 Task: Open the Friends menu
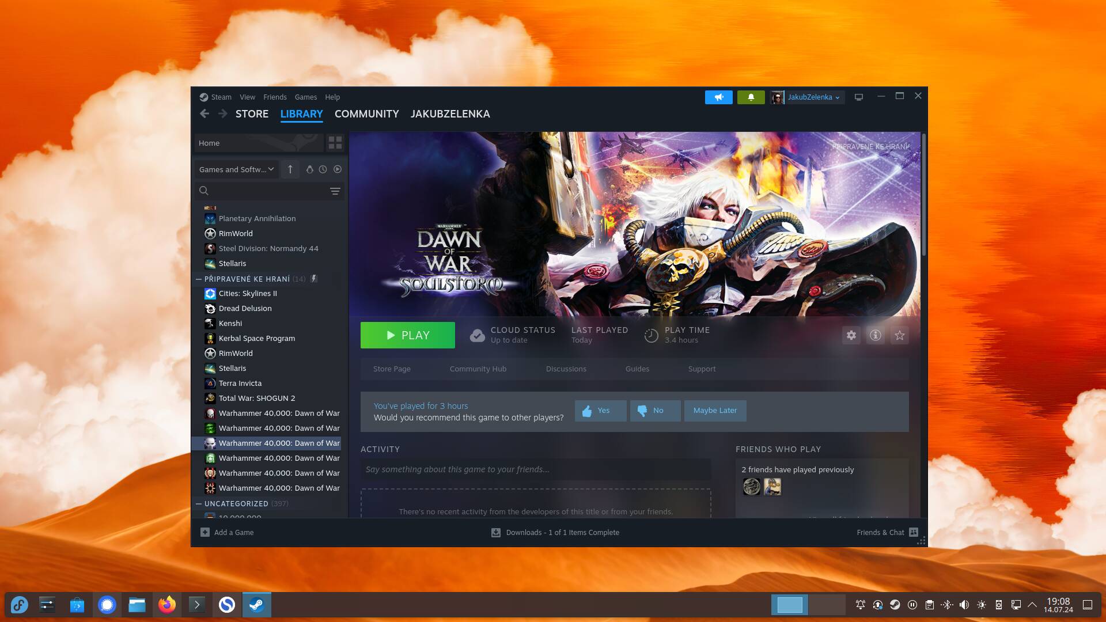pos(275,97)
